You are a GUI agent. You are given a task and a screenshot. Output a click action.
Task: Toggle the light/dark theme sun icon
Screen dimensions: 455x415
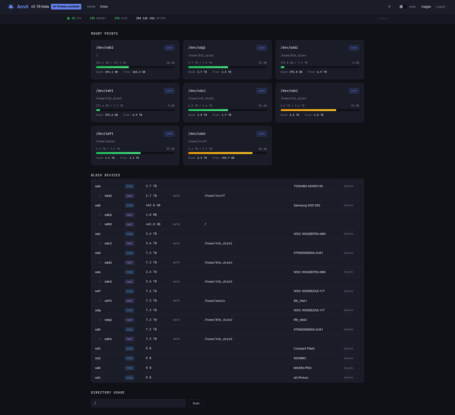[x=389, y=6]
